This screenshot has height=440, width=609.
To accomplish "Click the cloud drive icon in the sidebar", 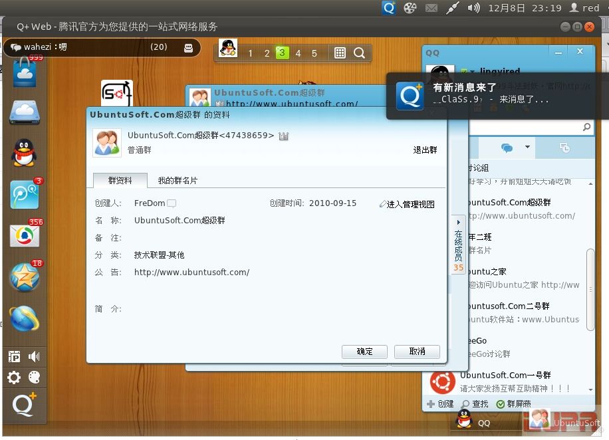I will [25, 113].
